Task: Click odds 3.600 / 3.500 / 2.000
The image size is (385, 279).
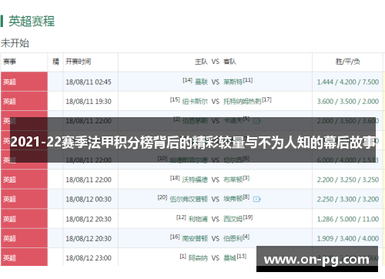Action: pos(348,102)
